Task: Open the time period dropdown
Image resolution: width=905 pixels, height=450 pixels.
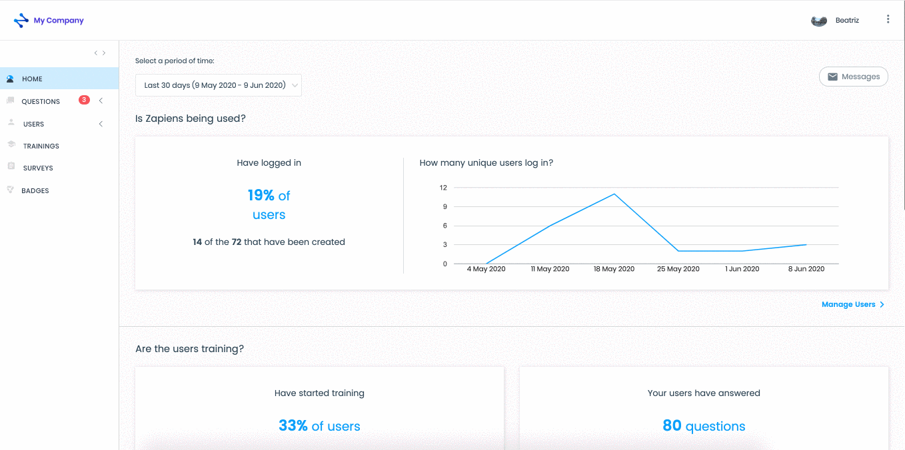Action: pos(219,85)
